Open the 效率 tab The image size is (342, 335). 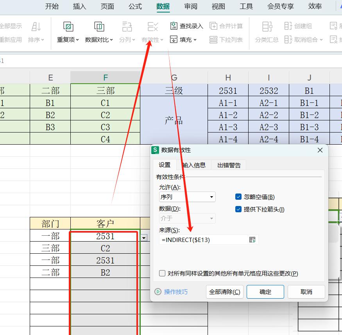[x=315, y=7]
